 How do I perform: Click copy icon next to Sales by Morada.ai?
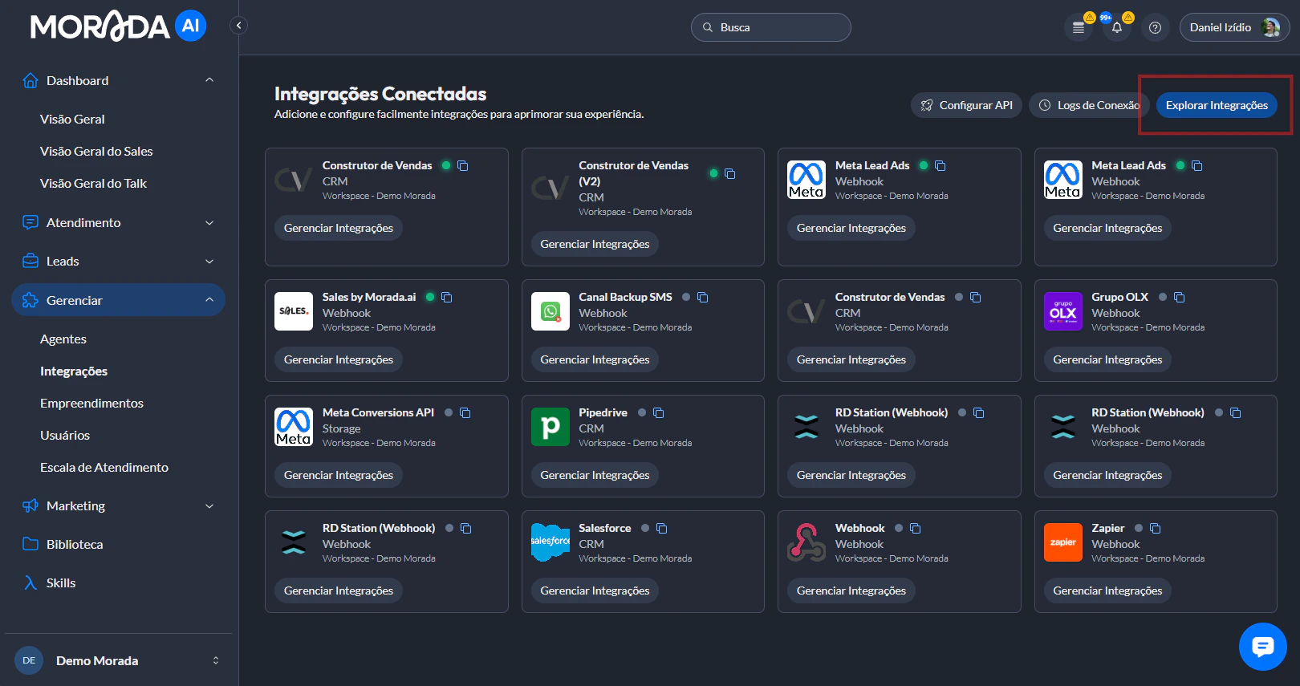pyautogui.click(x=447, y=297)
